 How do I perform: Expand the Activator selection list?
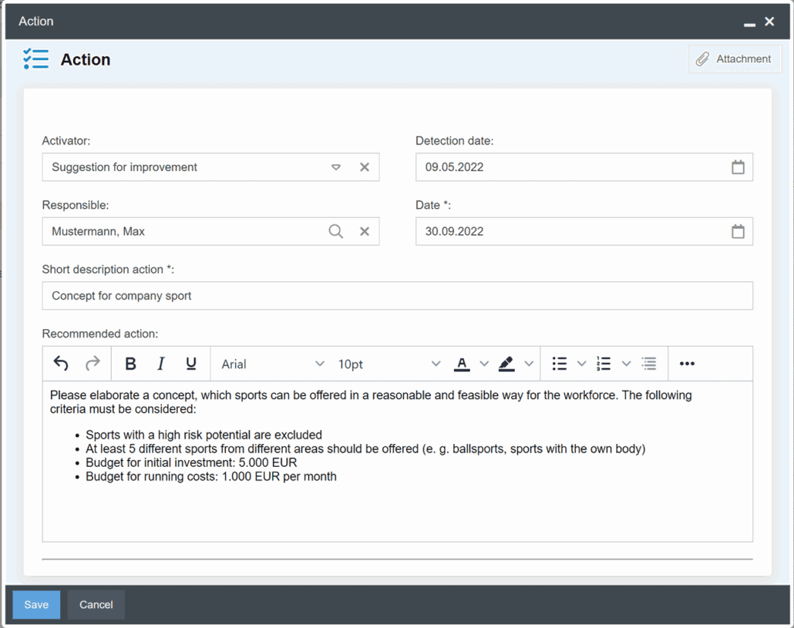point(336,167)
